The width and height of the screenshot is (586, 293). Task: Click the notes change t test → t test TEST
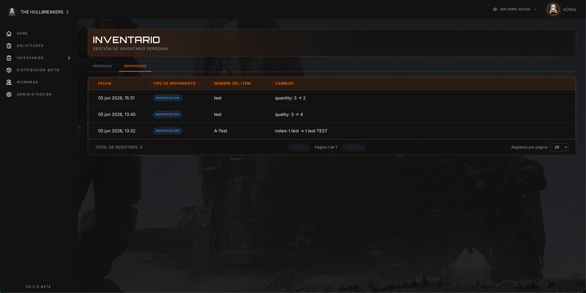(301, 131)
